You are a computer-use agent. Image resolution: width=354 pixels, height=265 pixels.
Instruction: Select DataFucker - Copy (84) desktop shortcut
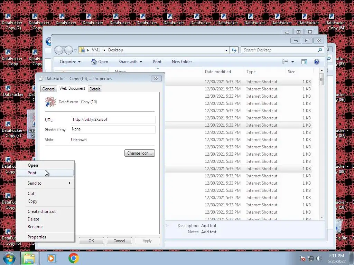(336, 22)
